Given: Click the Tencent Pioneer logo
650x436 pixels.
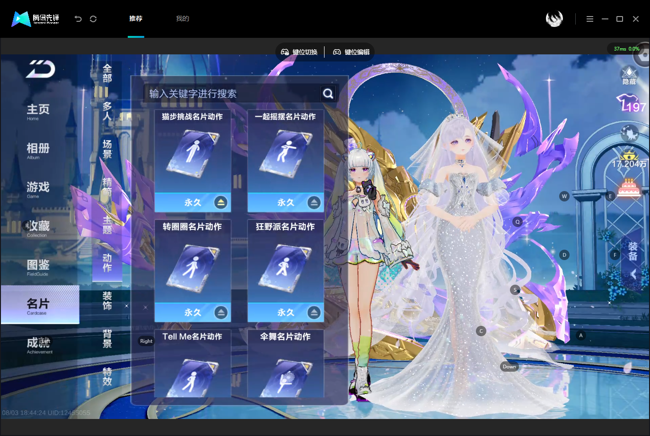Looking at the screenshot, I should coord(35,19).
